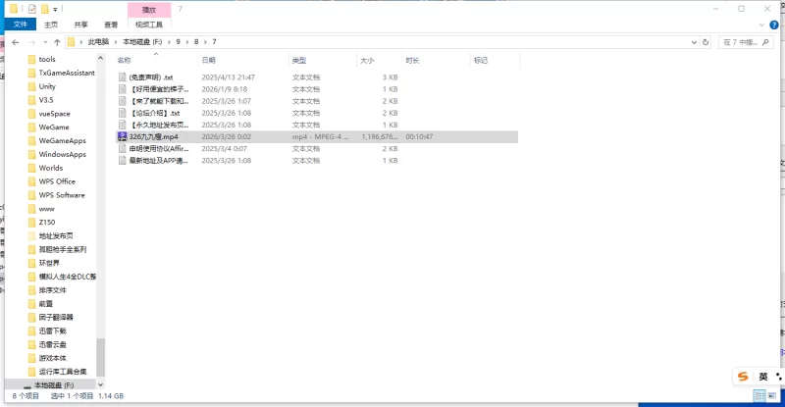The image size is (785, 407).
Task: Sort files by the 大小 column header
Action: tap(367, 60)
